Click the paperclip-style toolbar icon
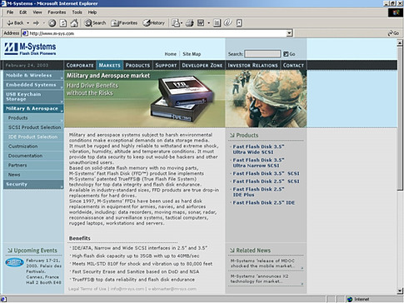The image size is (404, 303). [227, 22]
